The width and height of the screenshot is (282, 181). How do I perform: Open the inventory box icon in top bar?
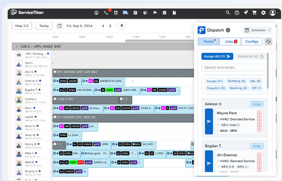(x=145, y=13)
